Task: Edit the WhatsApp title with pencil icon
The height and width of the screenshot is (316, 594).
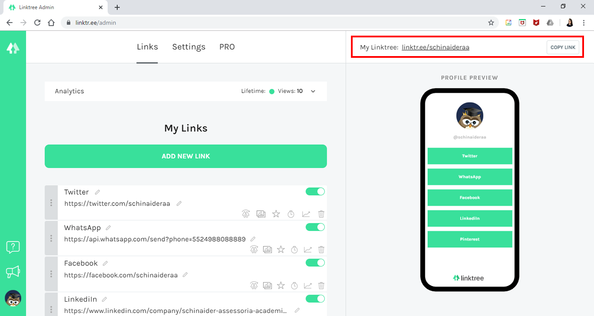Action: pos(108,228)
